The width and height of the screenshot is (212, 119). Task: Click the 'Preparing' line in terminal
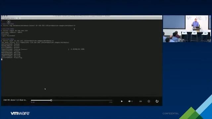click(12, 58)
